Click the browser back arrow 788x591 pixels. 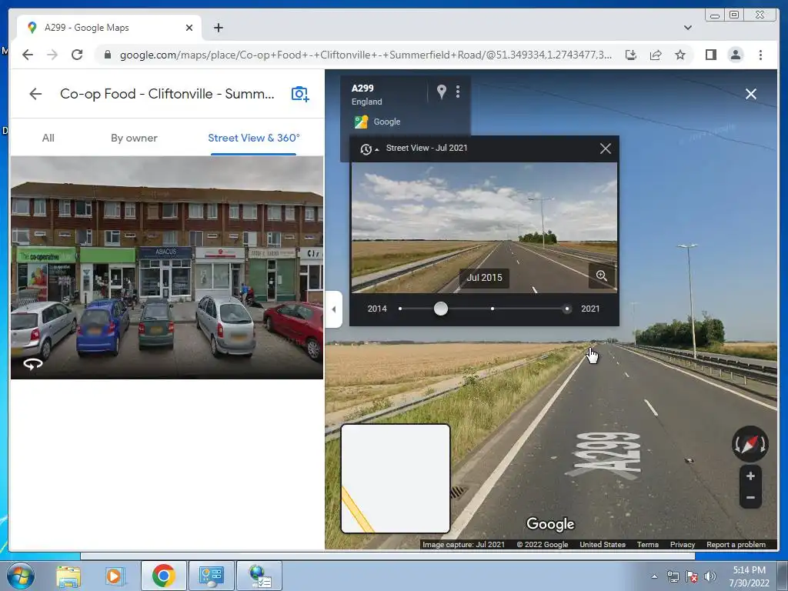[x=28, y=55]
